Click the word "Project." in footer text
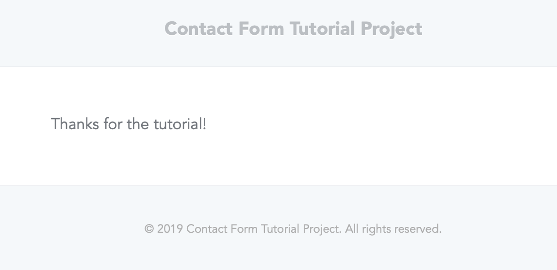 click(x=322, y=229)
